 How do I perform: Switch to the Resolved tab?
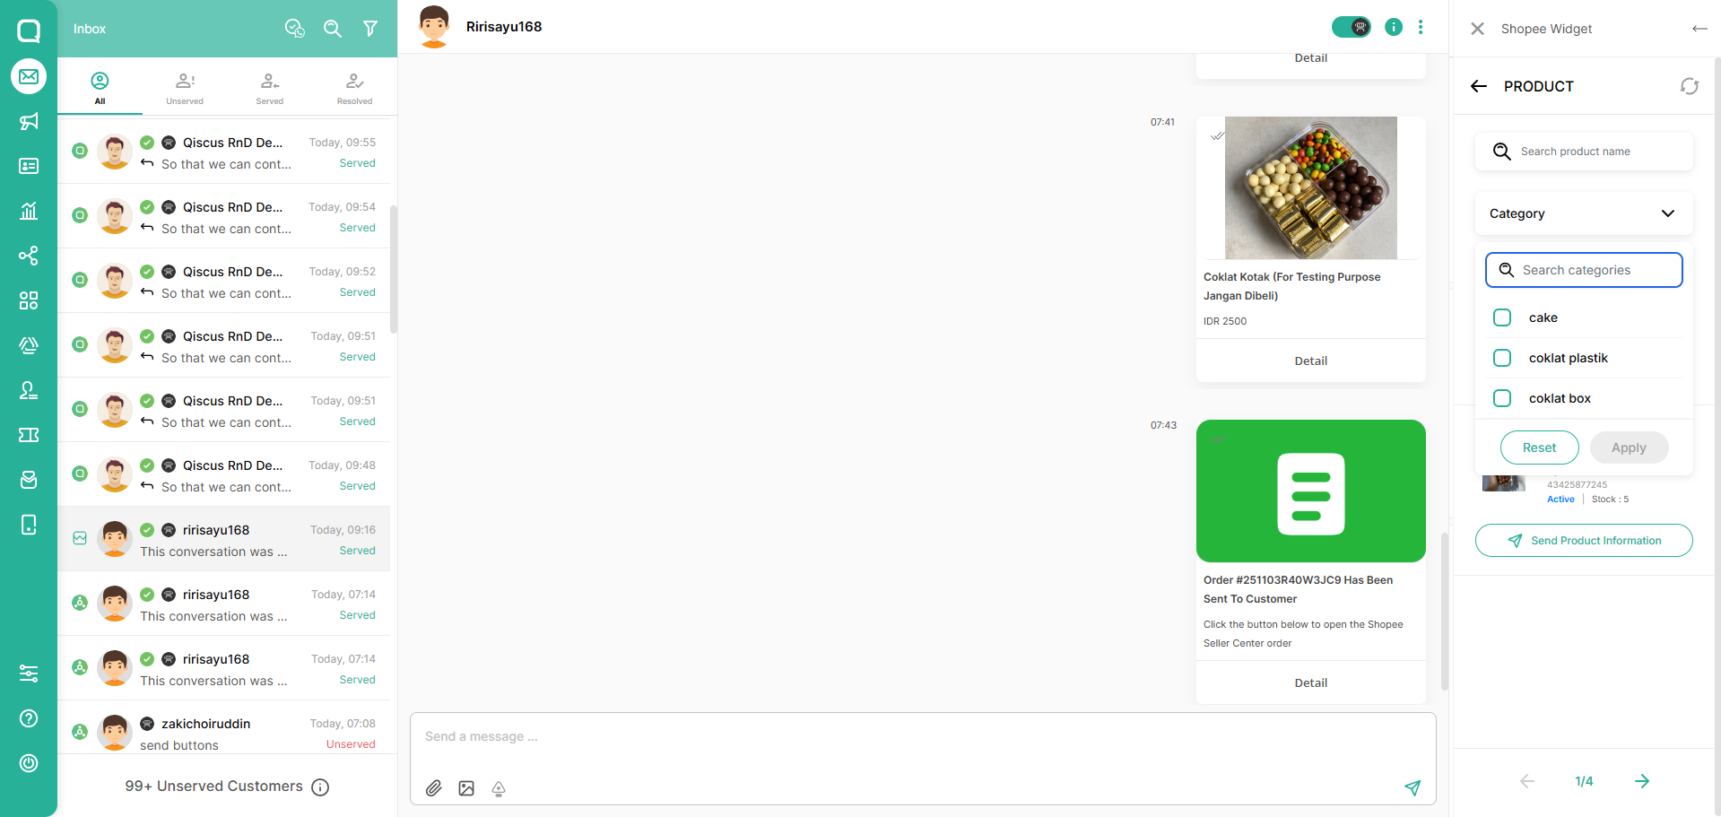pyautogui.click(x=355, y=88)
